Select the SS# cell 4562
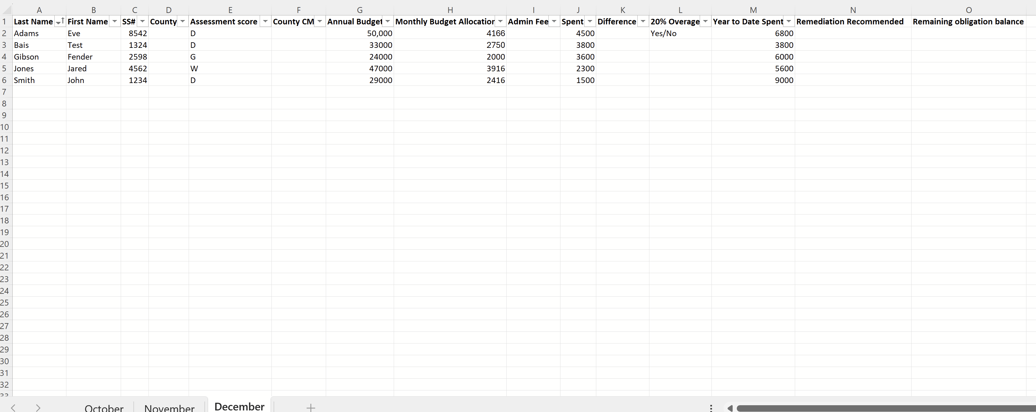Viewport: 1036px width, 412px height. pos(135,68)
